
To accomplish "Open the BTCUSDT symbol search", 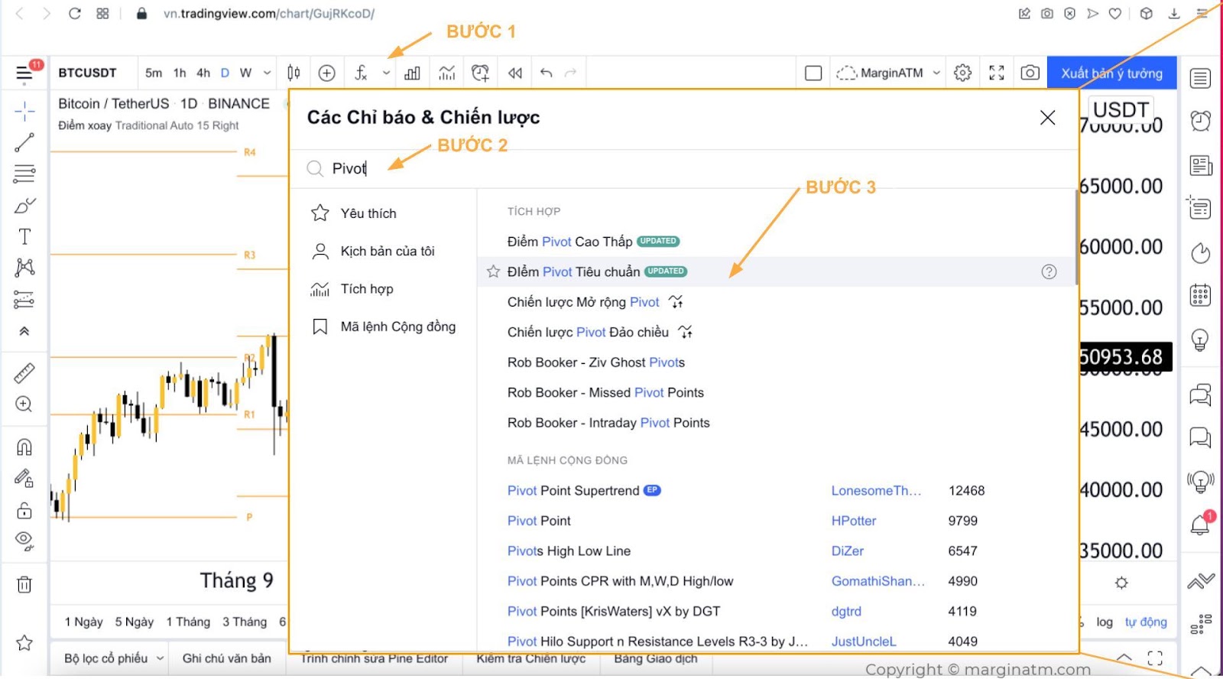I will 88,73.
